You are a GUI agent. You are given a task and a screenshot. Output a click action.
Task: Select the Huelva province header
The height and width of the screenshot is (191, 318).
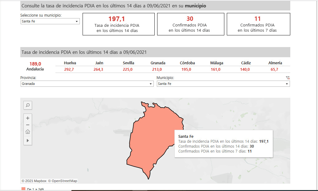coord(70,63)
